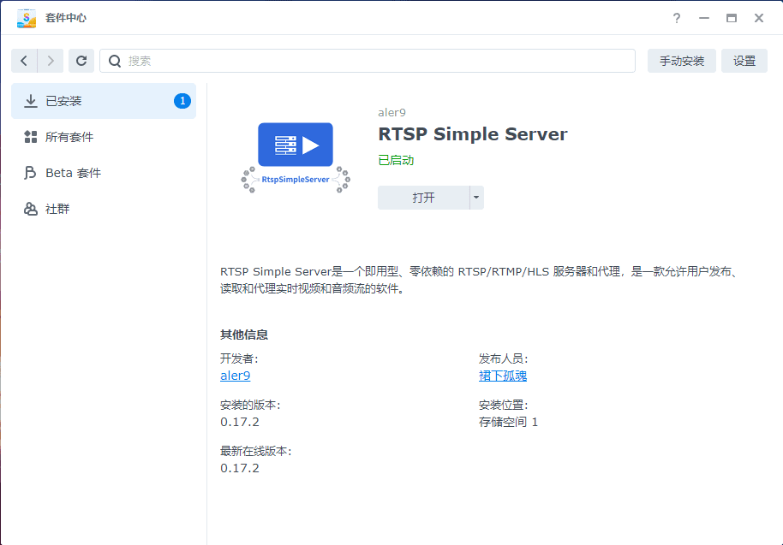
Task: Expand RTSP Simple Server action options
Action: 475,197
